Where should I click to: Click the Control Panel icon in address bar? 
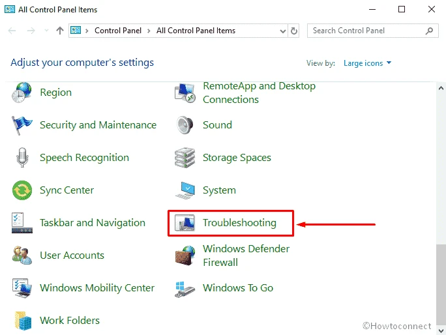[76, 30]
